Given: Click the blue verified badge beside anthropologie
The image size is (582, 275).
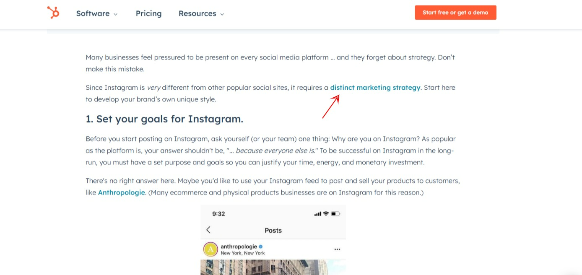Looking at the screenshot, I should pos(260,247).
